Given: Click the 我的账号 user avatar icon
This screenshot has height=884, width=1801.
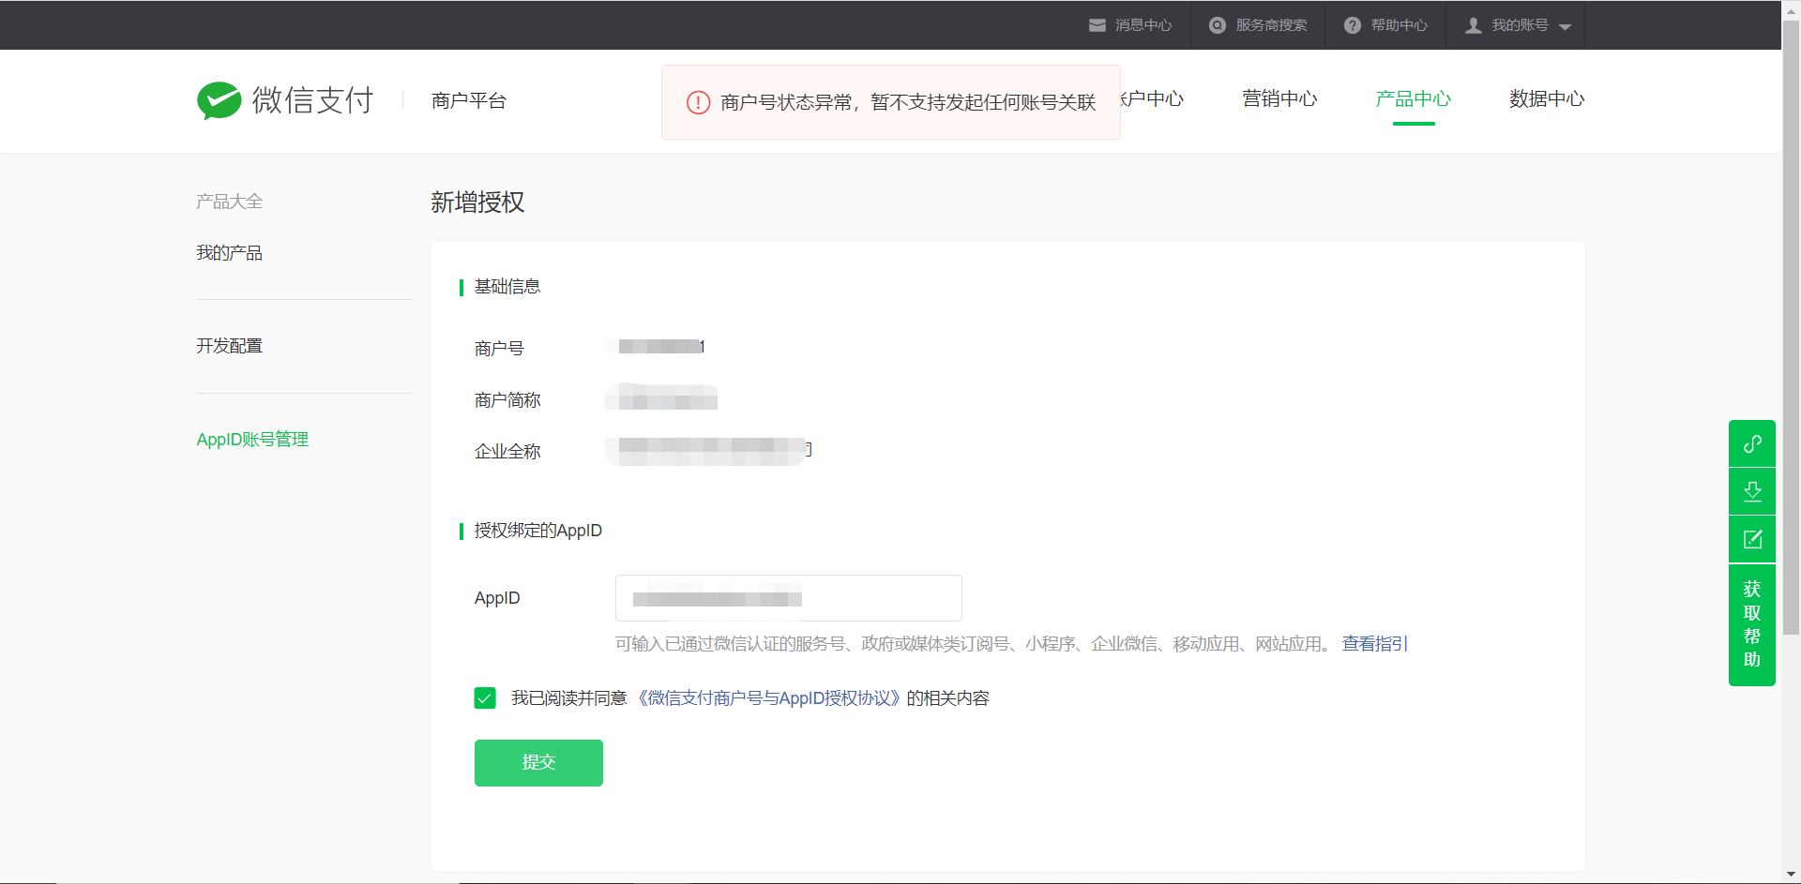Looking at the screenshot, I should point(1474,25).
